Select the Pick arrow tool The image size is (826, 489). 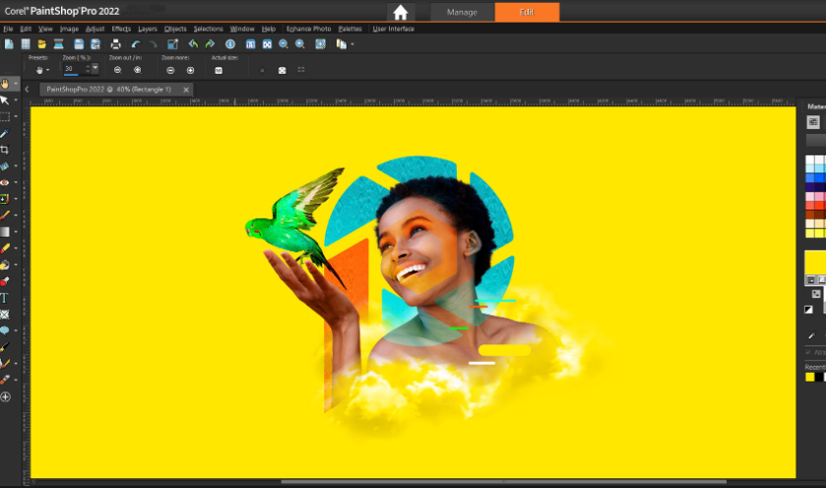[x=5, y=100]
